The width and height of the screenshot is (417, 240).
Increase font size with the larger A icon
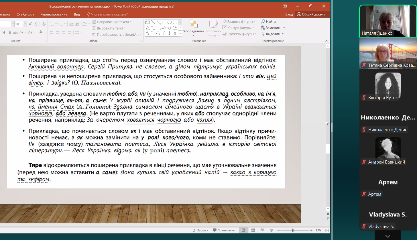[31, 24]
